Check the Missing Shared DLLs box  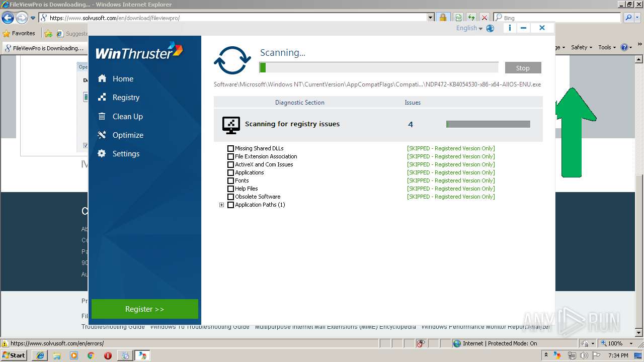230,148
